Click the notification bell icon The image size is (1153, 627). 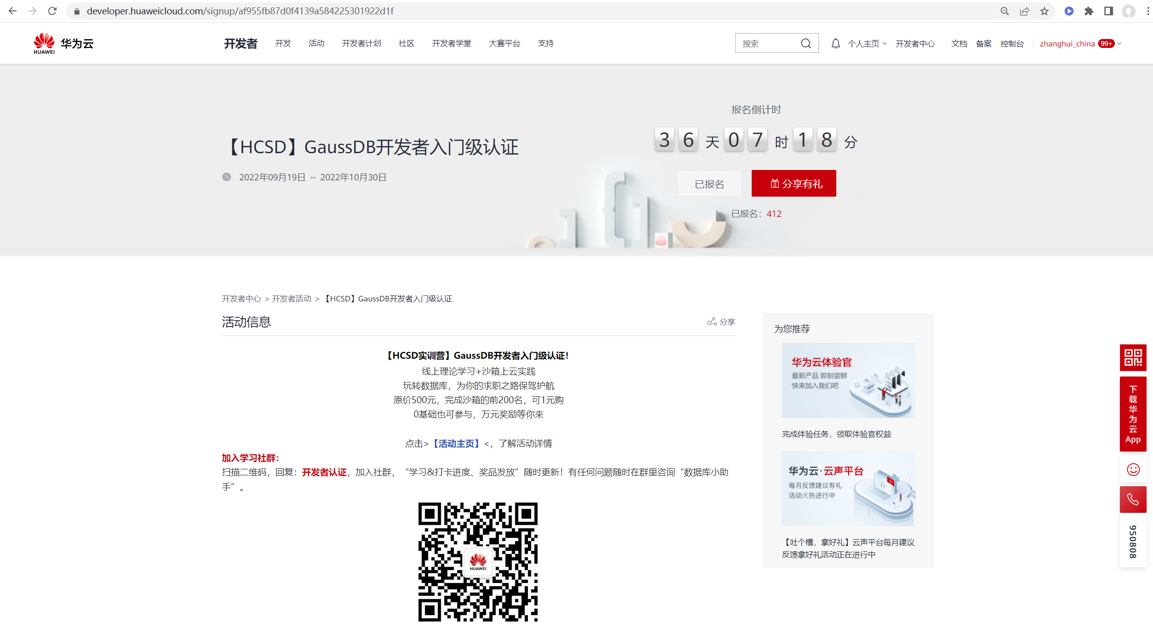pyautogui.click(x=835, y=43)
